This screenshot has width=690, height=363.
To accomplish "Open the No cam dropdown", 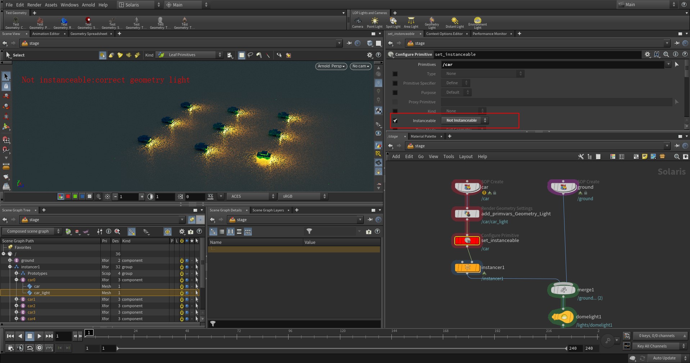I will (x=360, y=66).
